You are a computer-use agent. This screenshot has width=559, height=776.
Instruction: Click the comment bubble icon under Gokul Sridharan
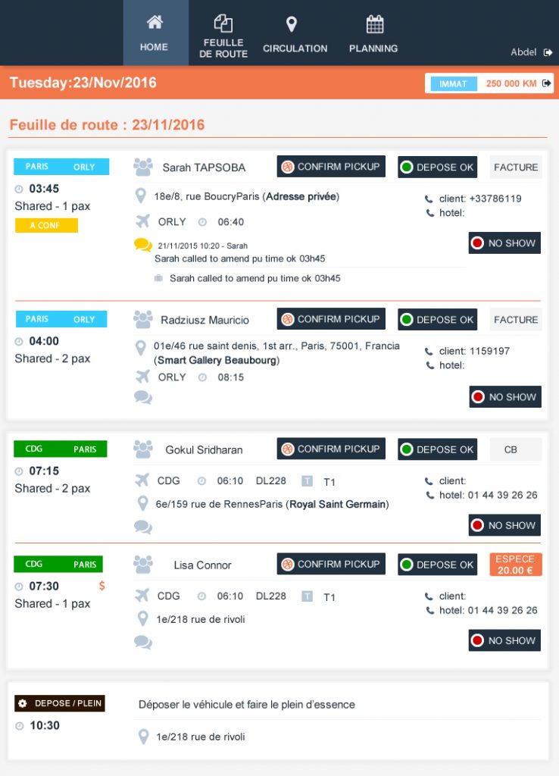(x=142, y=526)
